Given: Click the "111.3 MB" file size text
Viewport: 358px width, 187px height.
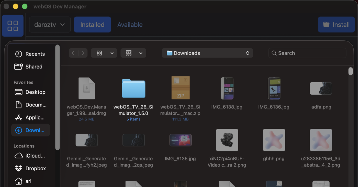Looking at the screenshot, I should pyautogui.click(x=181, y=119).
